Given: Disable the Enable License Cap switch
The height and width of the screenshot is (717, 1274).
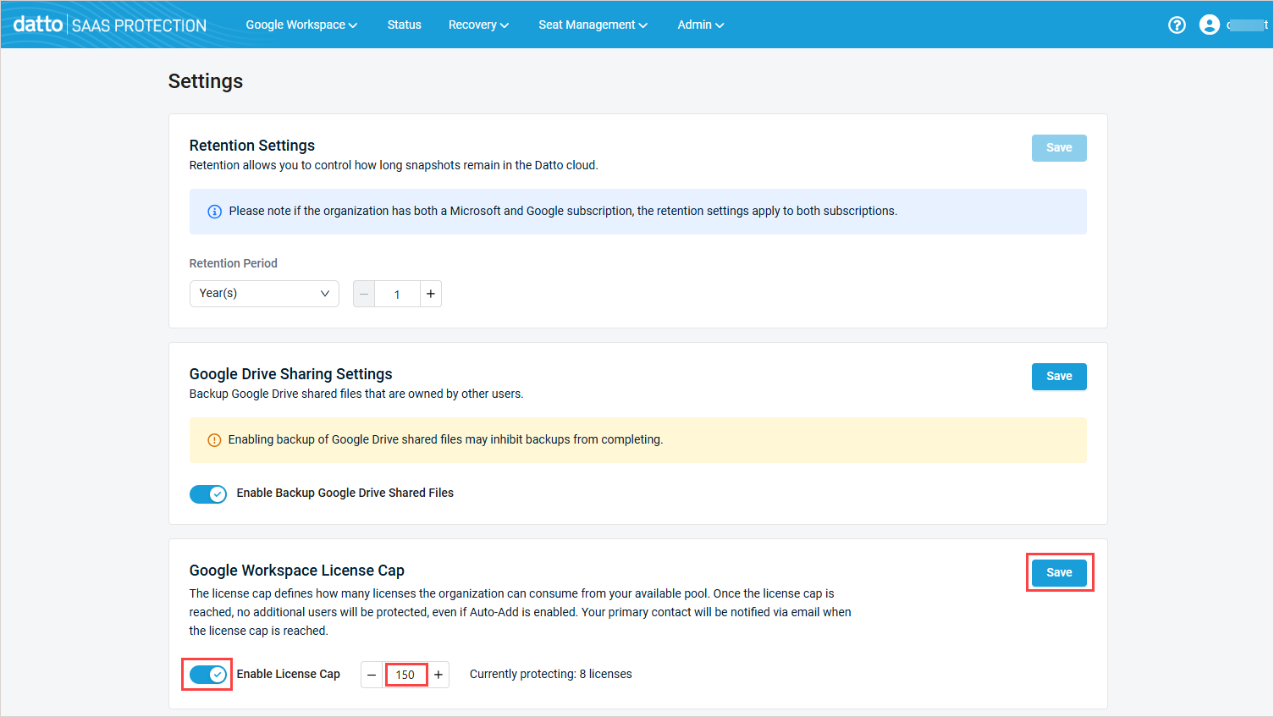Looking at the screenshot, I should click(208, 675).
